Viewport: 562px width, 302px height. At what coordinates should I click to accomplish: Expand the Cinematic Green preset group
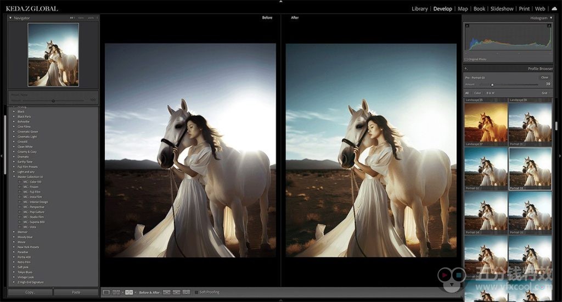tap(14, 132)
